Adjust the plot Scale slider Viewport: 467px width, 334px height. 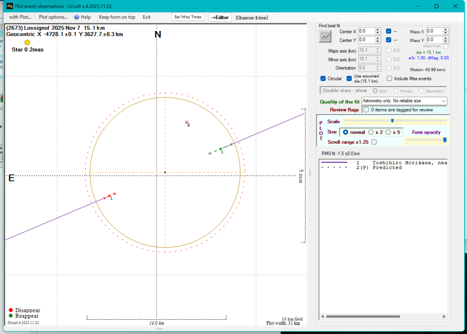tap(392, 121)
